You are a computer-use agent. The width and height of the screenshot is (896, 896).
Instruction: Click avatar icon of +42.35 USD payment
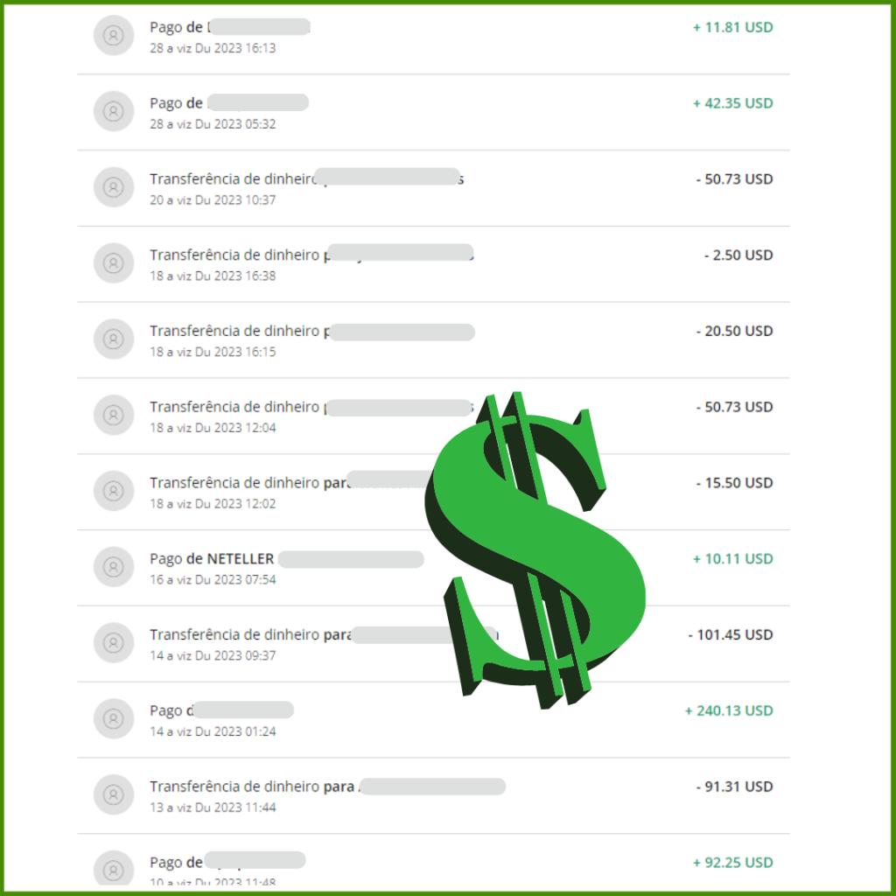pos(114,111)
